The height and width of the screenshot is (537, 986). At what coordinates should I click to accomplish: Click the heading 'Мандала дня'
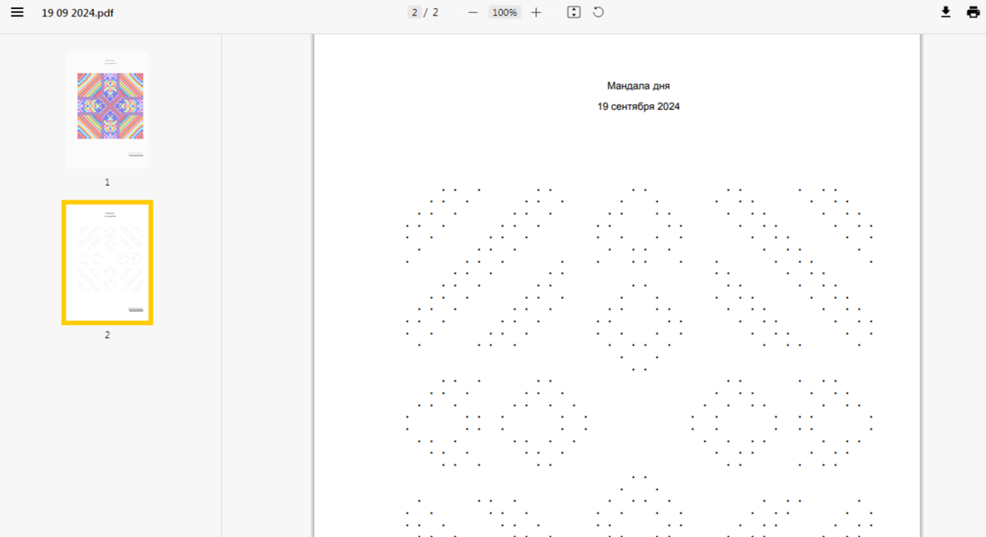point(638,85)
